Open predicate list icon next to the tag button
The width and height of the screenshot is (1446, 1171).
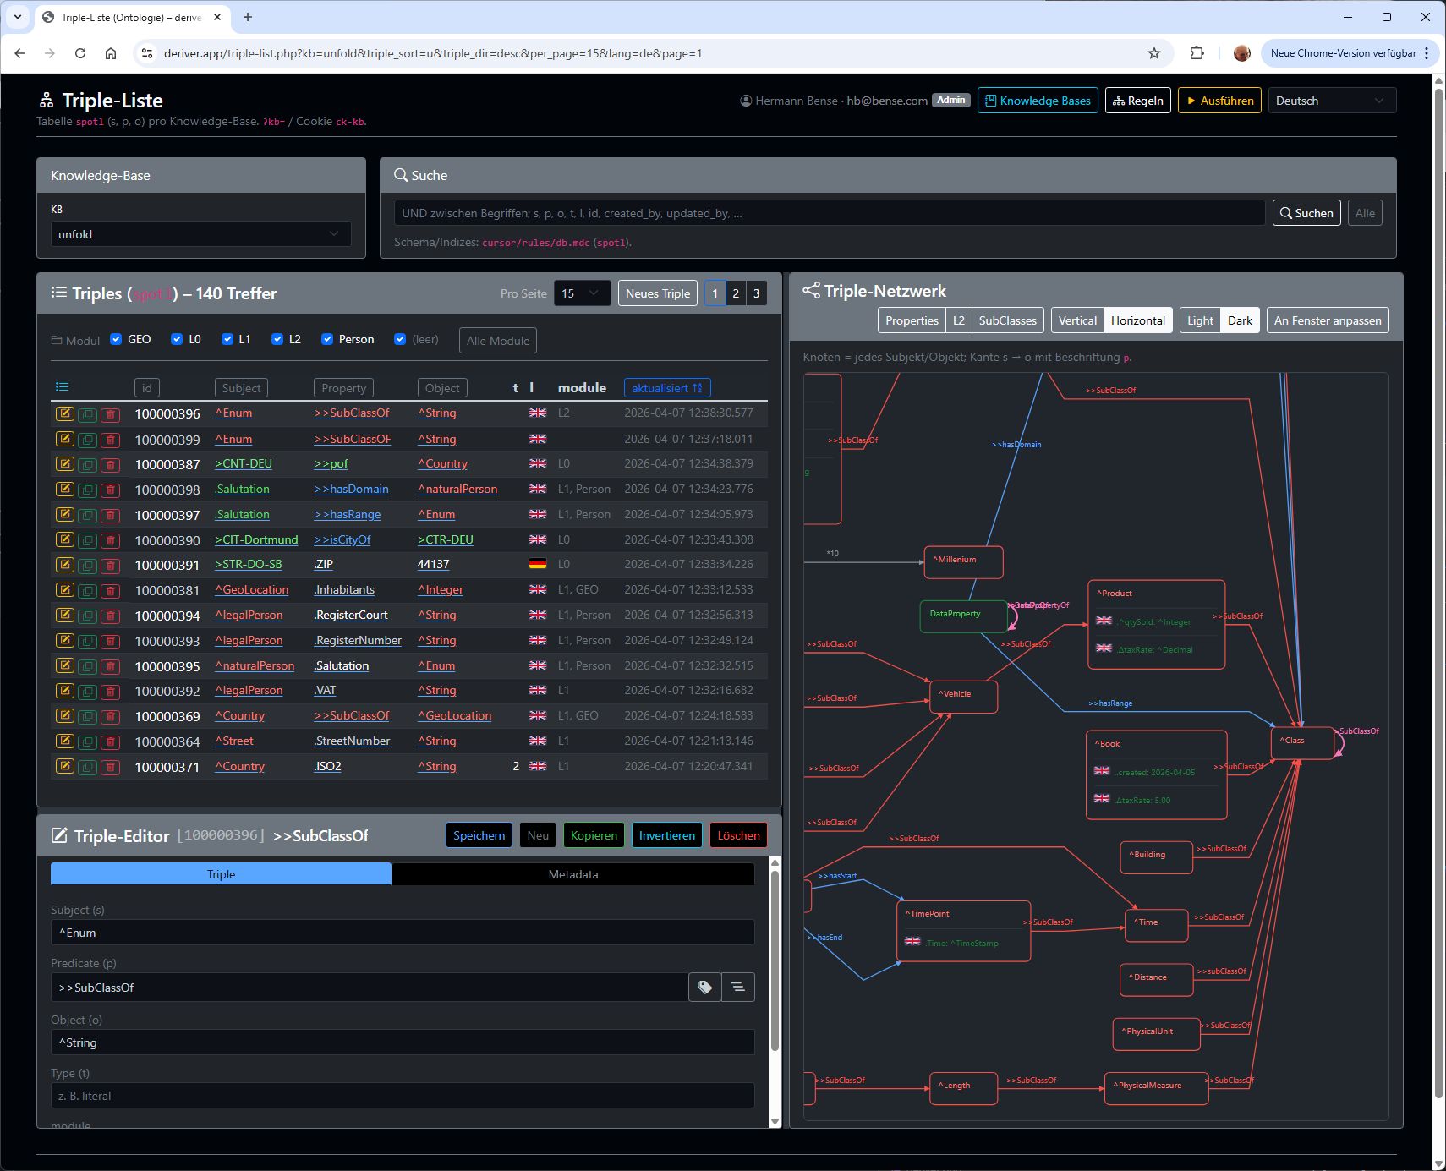pyautogui.click(x=738, y=987)
